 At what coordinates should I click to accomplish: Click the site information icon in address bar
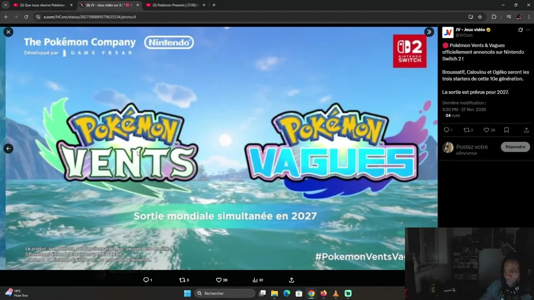[x=38, y=17]
